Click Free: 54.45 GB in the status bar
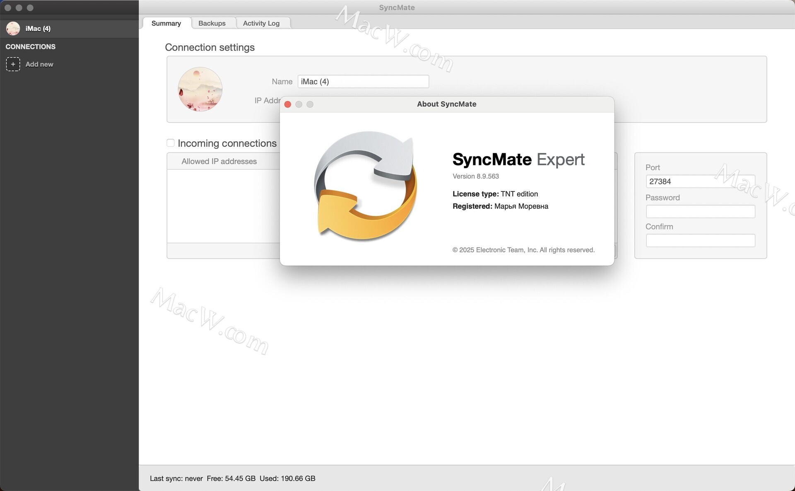The image size is (795, 491). 231,479
